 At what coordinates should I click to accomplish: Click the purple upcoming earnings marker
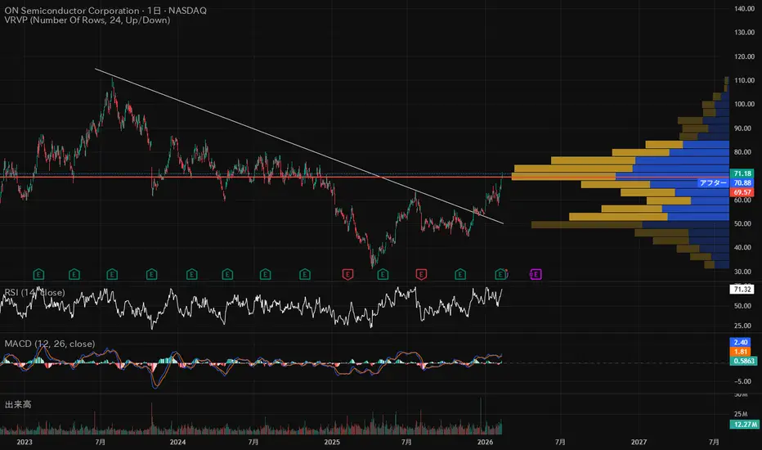pyautogui.click(x=535, y=275)
